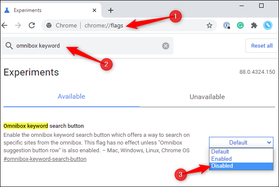Reload the chrome://flags page
The width and height of the screenshot is (279, 187).
coord(32,25)
